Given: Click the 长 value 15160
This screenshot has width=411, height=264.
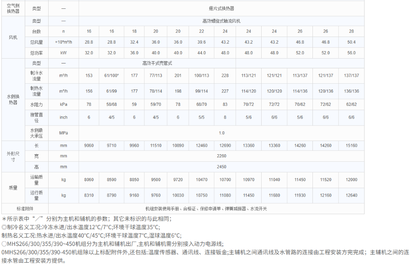Looking at the screenshot, I should click(x=351, y=145).
